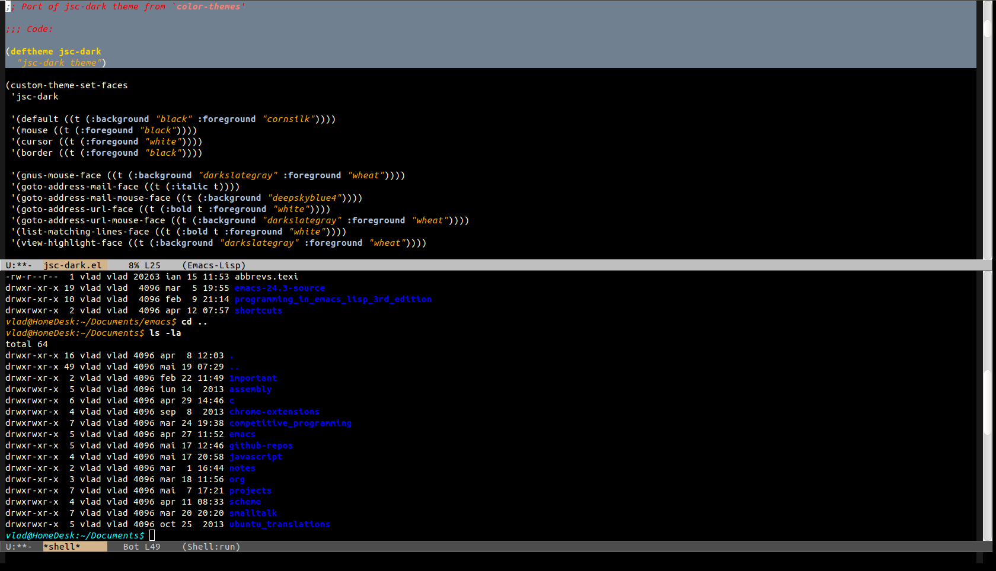Click the 'org' directory entry
996x571 pixels.
pos(237,479)
